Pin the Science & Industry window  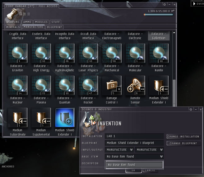pos(191,109)
